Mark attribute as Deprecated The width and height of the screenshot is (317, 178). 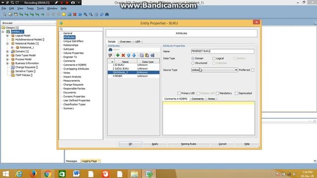(236, 93)
